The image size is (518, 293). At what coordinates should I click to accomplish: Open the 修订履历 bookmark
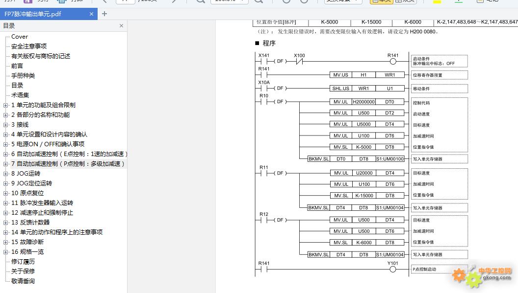pos(23,262)
